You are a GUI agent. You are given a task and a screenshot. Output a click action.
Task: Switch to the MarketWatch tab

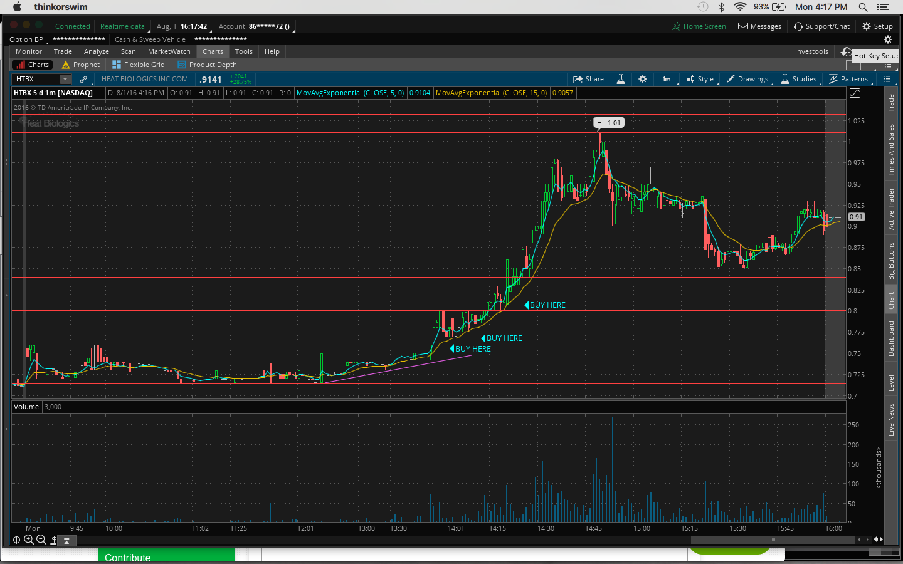point(169,51)
